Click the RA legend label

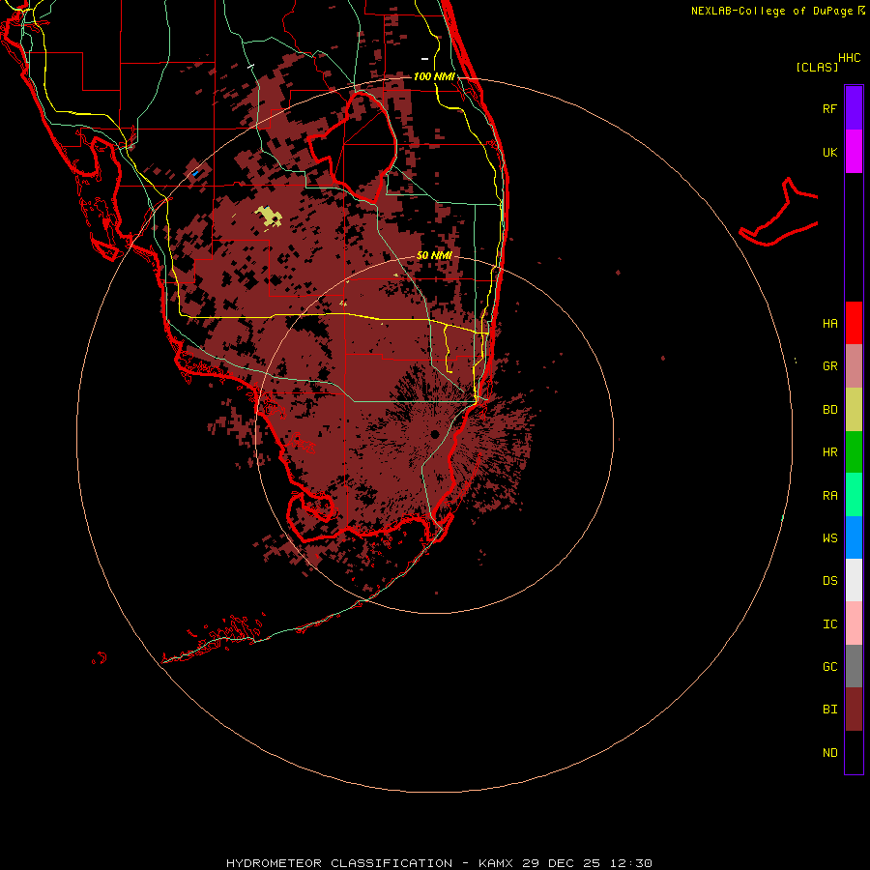829,496
